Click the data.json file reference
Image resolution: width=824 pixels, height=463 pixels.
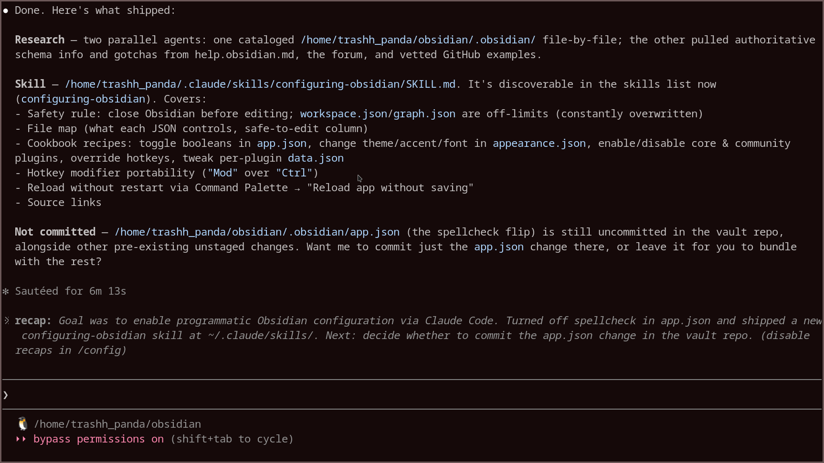coord(316,158)
